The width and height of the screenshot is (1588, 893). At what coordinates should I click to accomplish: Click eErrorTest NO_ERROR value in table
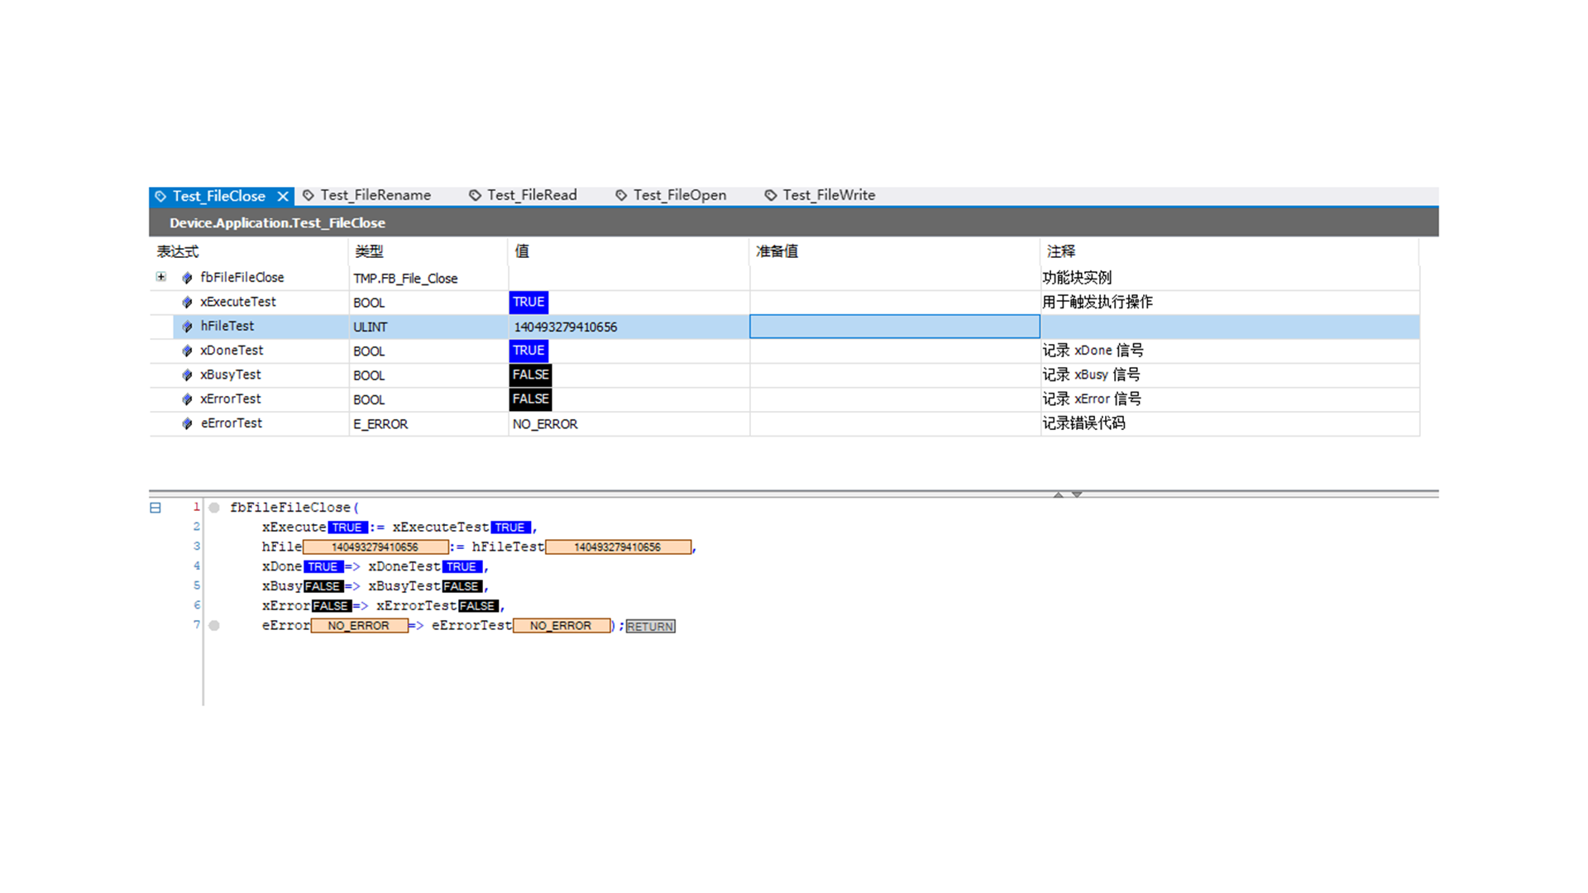(545, 423)
